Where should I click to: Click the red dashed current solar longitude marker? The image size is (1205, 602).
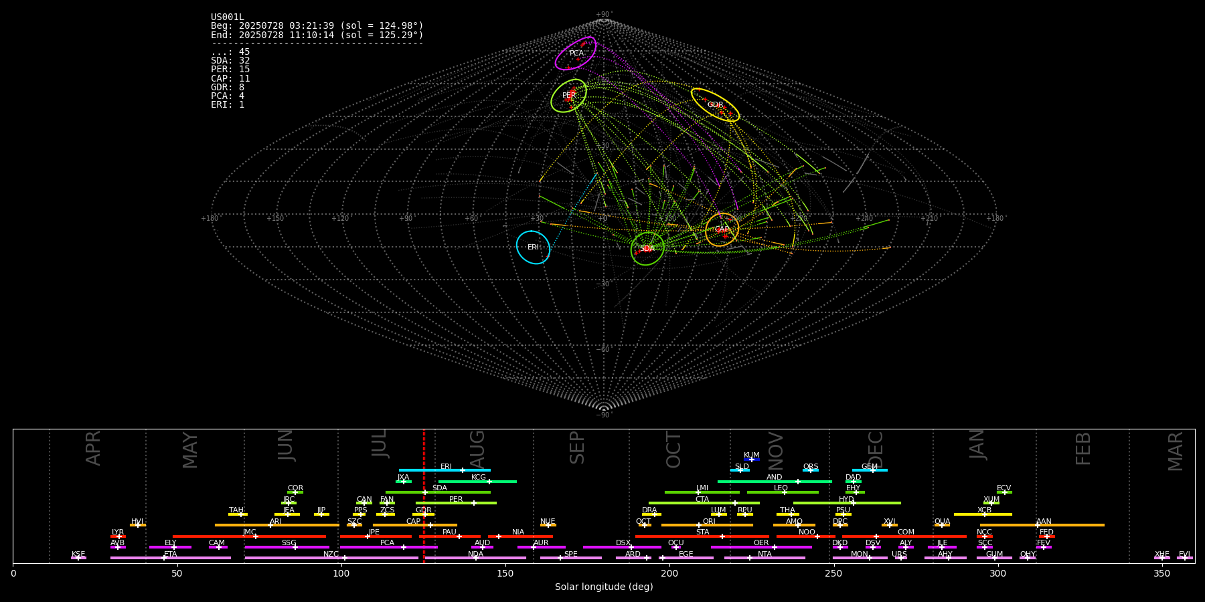(x=424, y=496)
